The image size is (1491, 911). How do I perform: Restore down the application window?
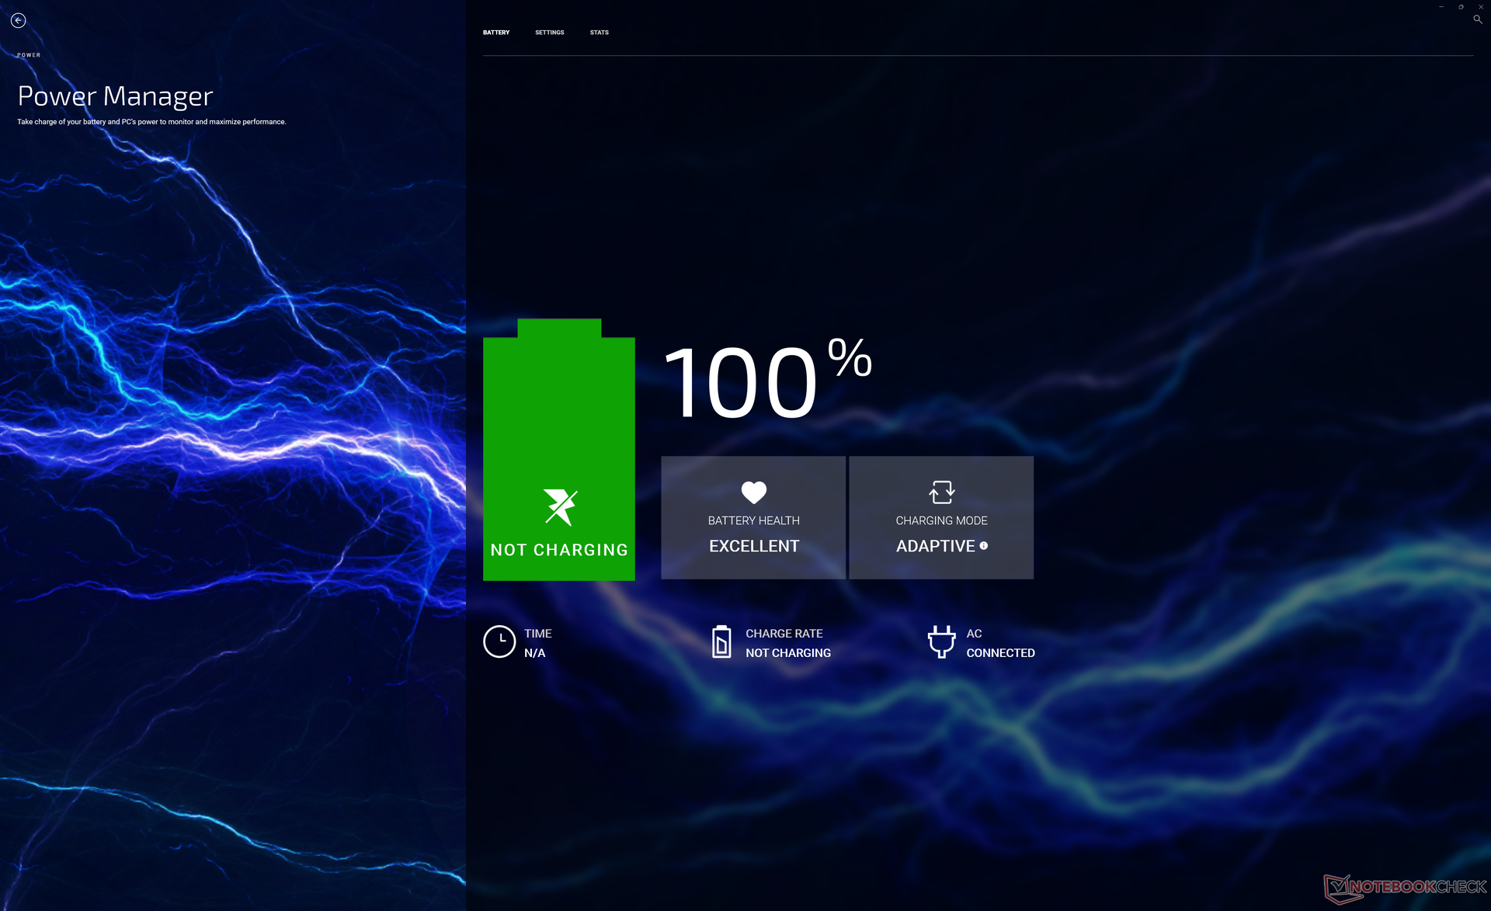pyautogui.click(x=1461, y=7)
